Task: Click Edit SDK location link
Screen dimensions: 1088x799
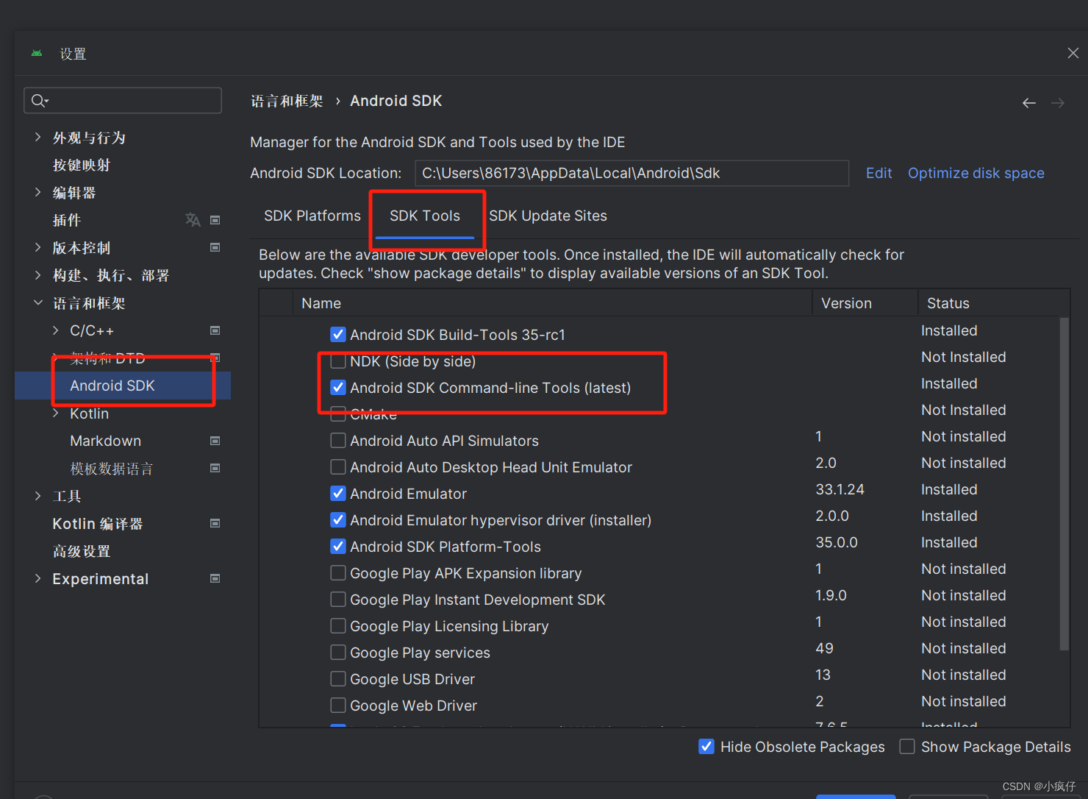Action: coord(878,173)
